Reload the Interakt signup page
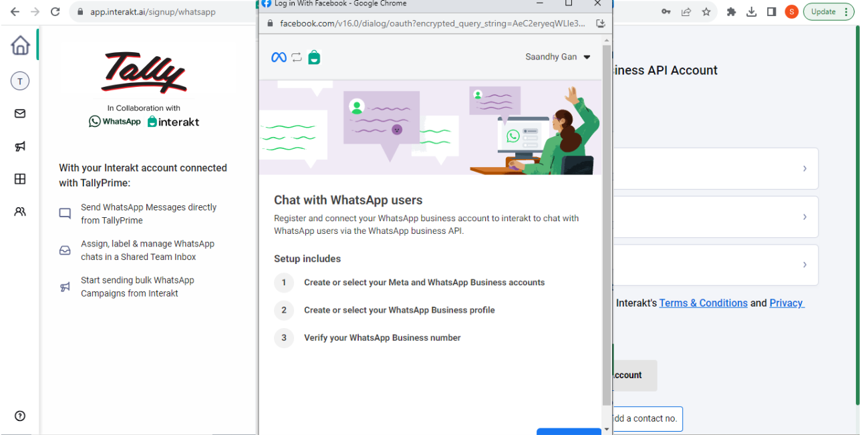The width and height of the screenshot is (860, 435). click(55, 12)
